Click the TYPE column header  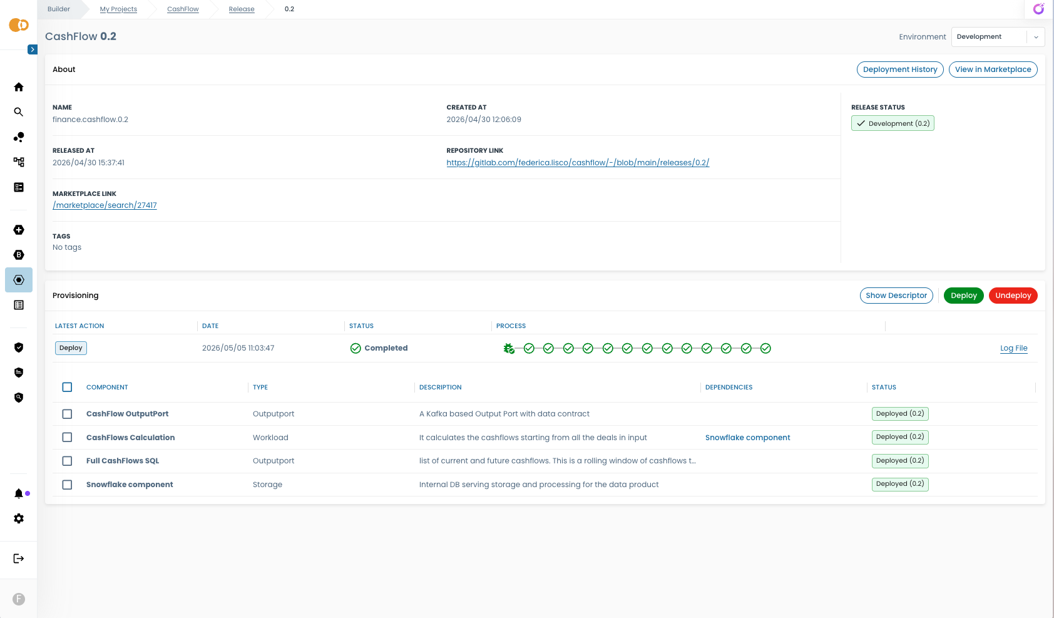point(260,388)
